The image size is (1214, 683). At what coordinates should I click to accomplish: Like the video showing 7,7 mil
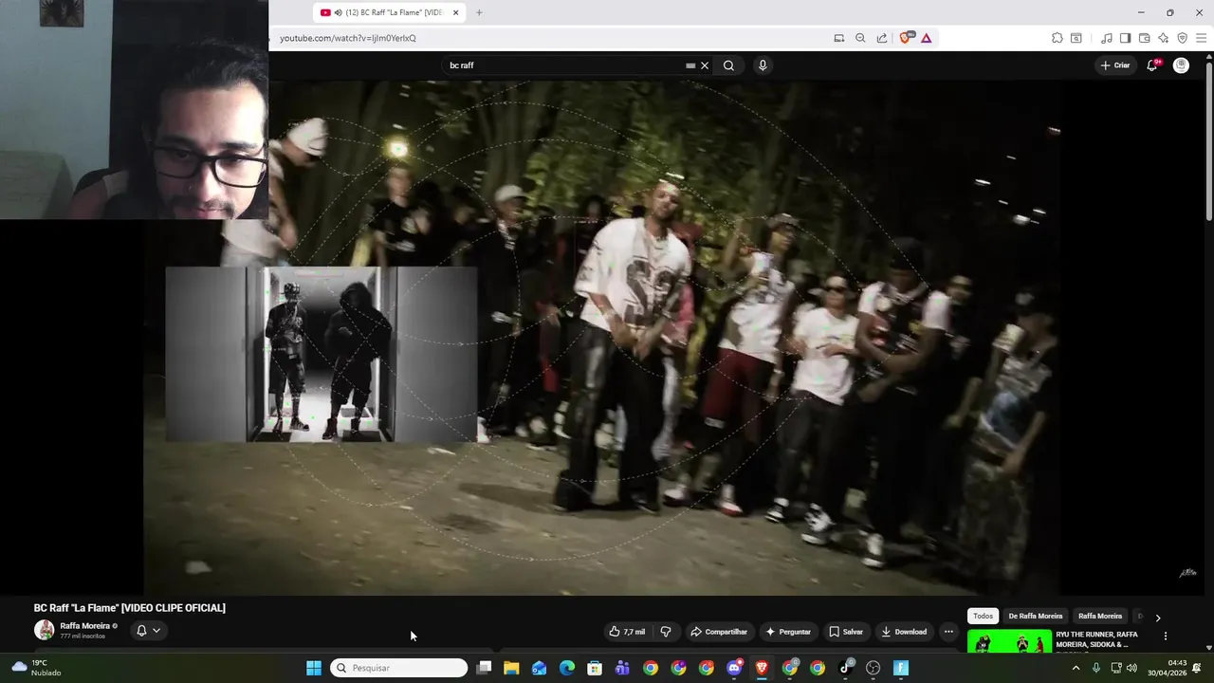[627, 632]
